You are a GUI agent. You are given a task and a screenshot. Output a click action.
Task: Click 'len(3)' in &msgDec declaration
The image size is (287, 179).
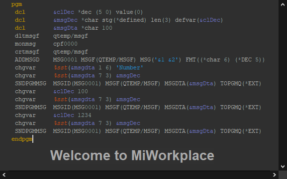[161, 20]
